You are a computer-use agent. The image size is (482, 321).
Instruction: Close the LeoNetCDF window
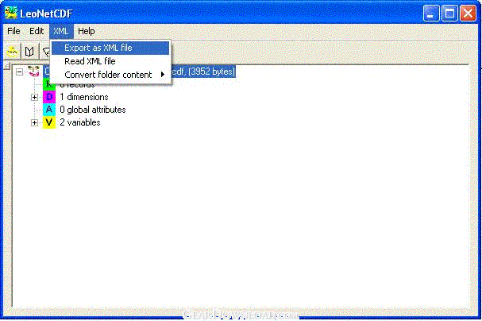tap(468, 14)
